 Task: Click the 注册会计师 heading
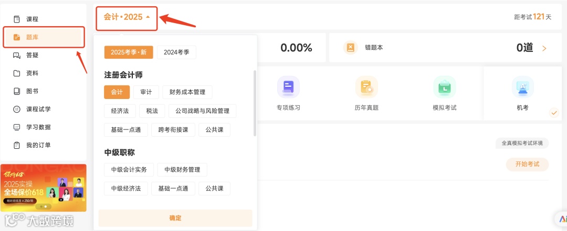pos(123,75)
